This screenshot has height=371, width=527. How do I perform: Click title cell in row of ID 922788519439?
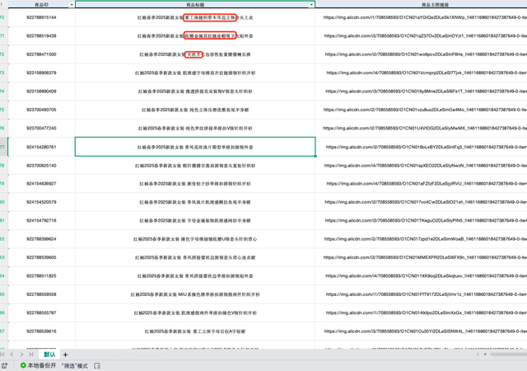coord(195,35)
